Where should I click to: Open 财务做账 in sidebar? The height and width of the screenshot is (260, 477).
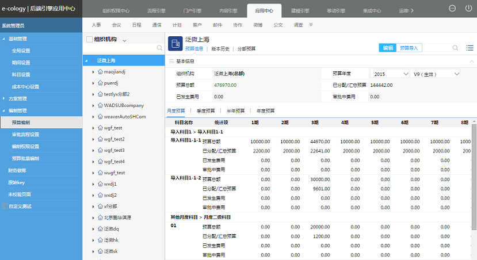pyautogui.click(x=17, y=170)
